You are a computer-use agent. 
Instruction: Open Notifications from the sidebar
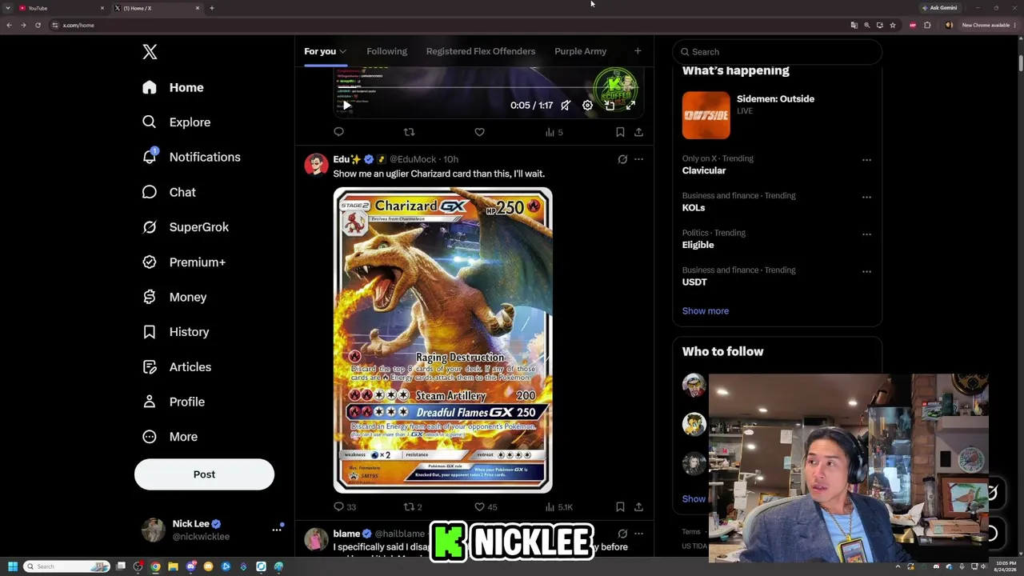(191, 157)
